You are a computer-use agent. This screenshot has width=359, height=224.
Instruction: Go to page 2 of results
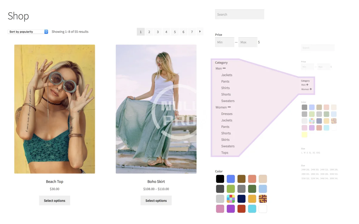pyautogui.click(x=149, y=32)
